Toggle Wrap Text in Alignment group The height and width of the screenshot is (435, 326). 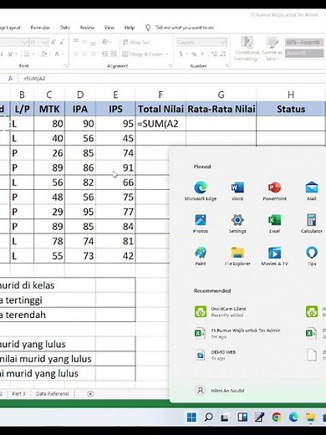[x=136, y=42]
